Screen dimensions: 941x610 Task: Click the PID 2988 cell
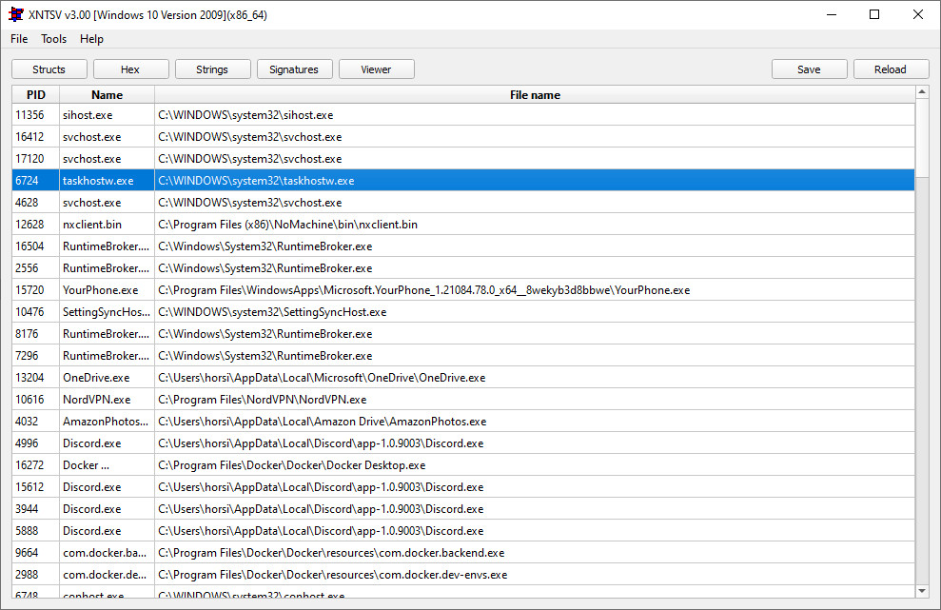tap(36, 575)
